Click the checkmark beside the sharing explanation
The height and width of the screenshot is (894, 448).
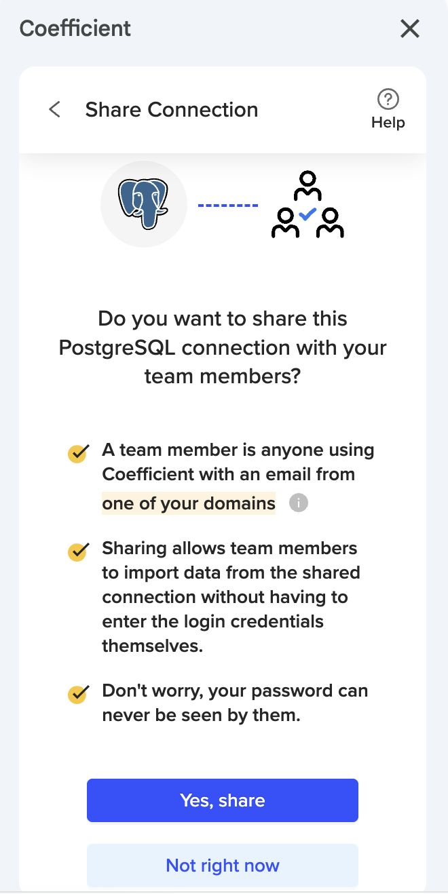tap(78, 551)
